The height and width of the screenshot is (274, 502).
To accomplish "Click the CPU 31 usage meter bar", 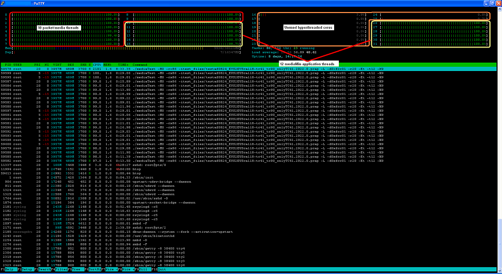I will coord(434,44).
